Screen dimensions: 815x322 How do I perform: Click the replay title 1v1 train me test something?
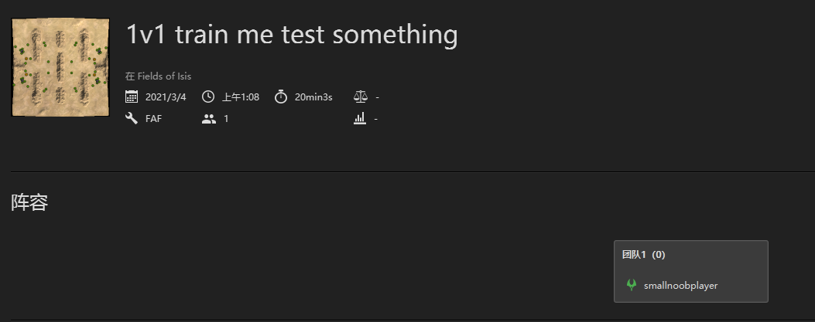point(292,36)
